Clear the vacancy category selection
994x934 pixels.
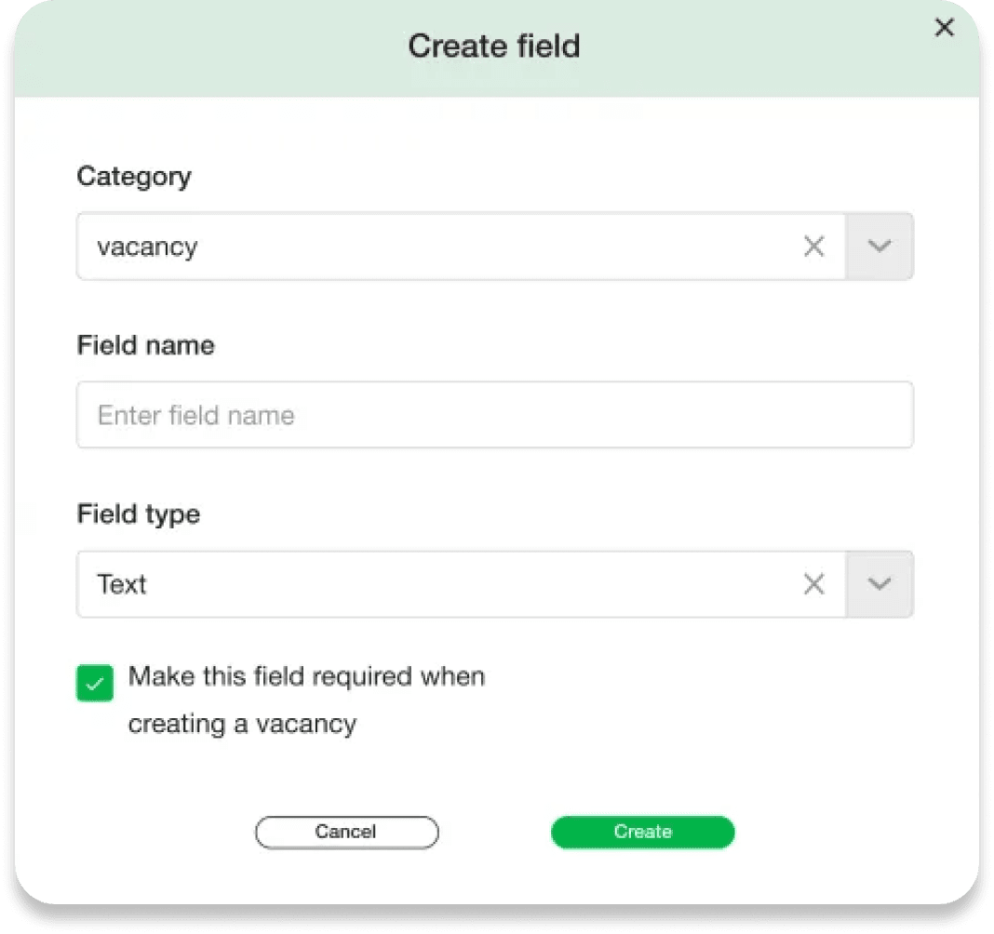point(814,246)
